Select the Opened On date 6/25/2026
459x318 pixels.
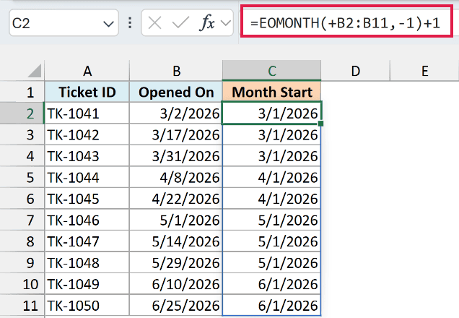176,306
